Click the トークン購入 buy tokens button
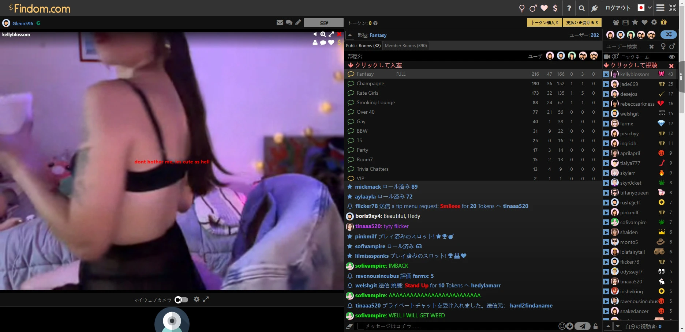This screenshot has width=685, height=332. pyautogui.click(x=544, y=23)
